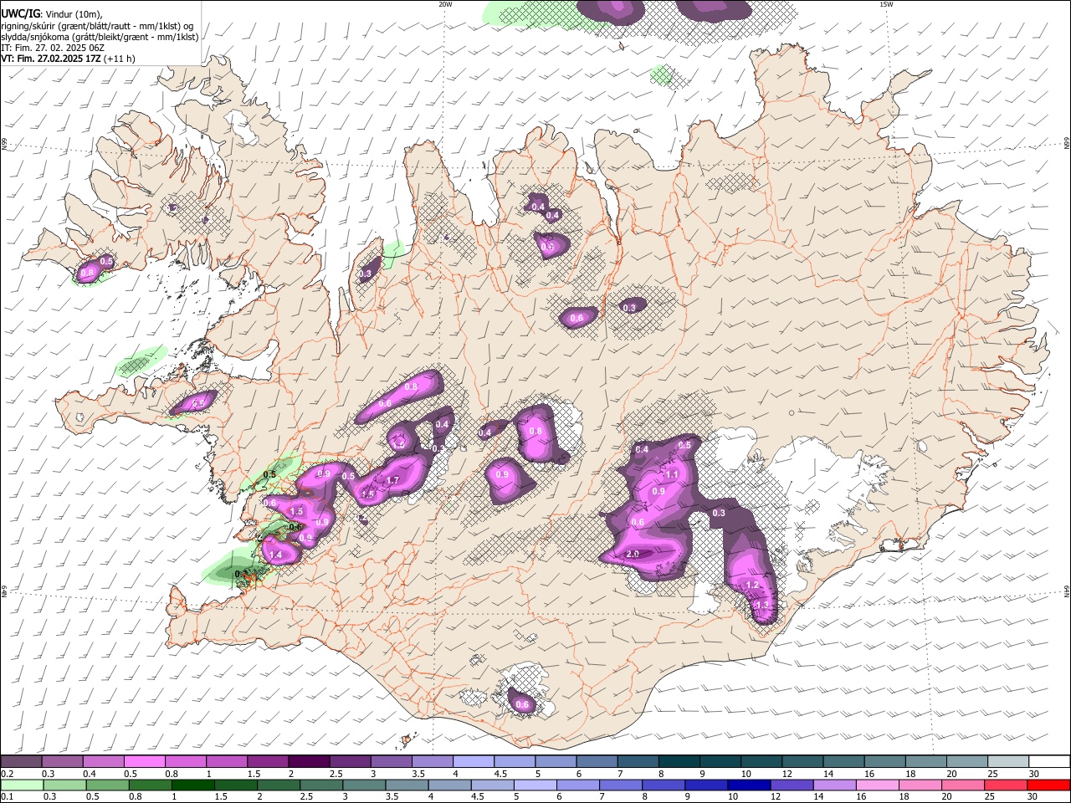
Task: Pick the white snow swatch labeled 30
Action: (1050, 762)
